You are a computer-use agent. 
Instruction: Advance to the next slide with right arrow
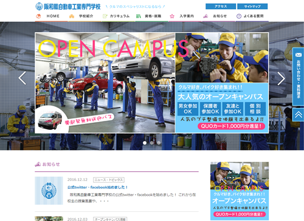282,78
